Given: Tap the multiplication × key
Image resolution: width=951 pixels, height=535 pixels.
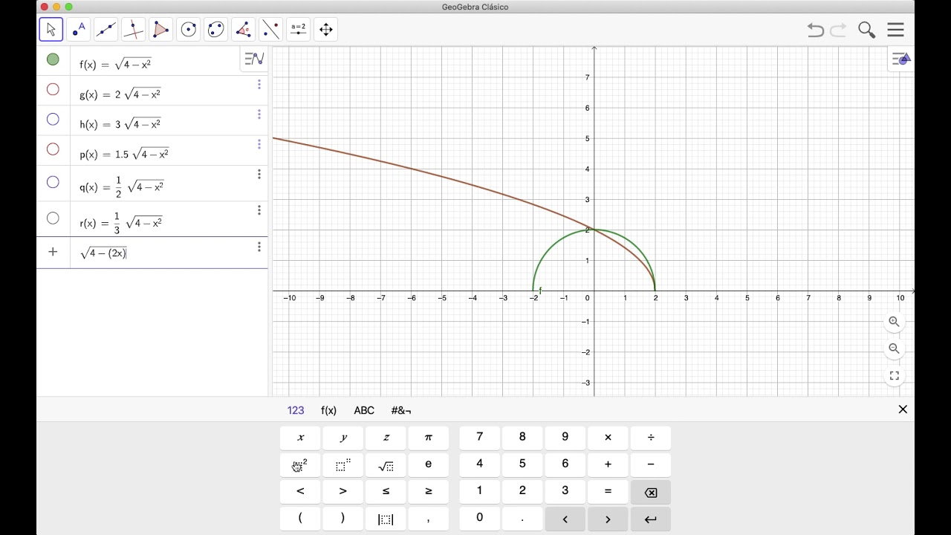Looking at the screenshot, I should pyautogui.click(x=608, y=438).
